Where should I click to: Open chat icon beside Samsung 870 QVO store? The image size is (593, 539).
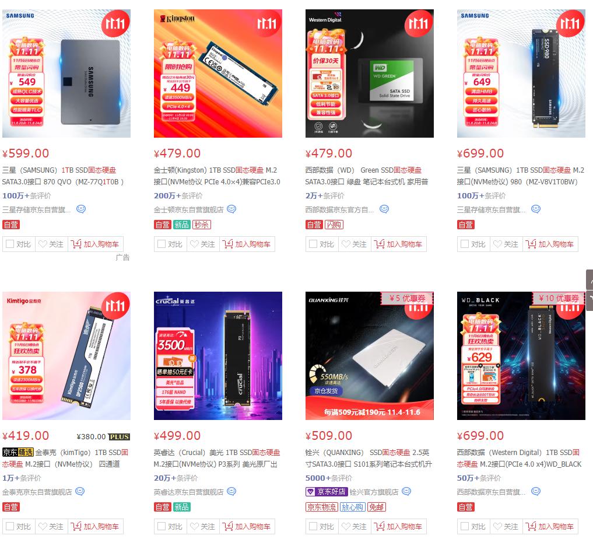(81, 209)
